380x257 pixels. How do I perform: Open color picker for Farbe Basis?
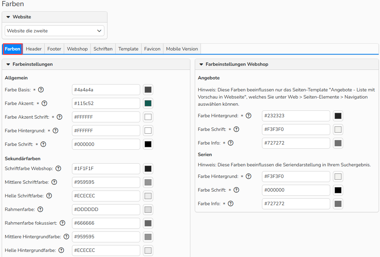tap(148, 90)
